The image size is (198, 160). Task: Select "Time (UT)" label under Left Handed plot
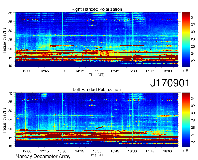[x=97, y=155]
